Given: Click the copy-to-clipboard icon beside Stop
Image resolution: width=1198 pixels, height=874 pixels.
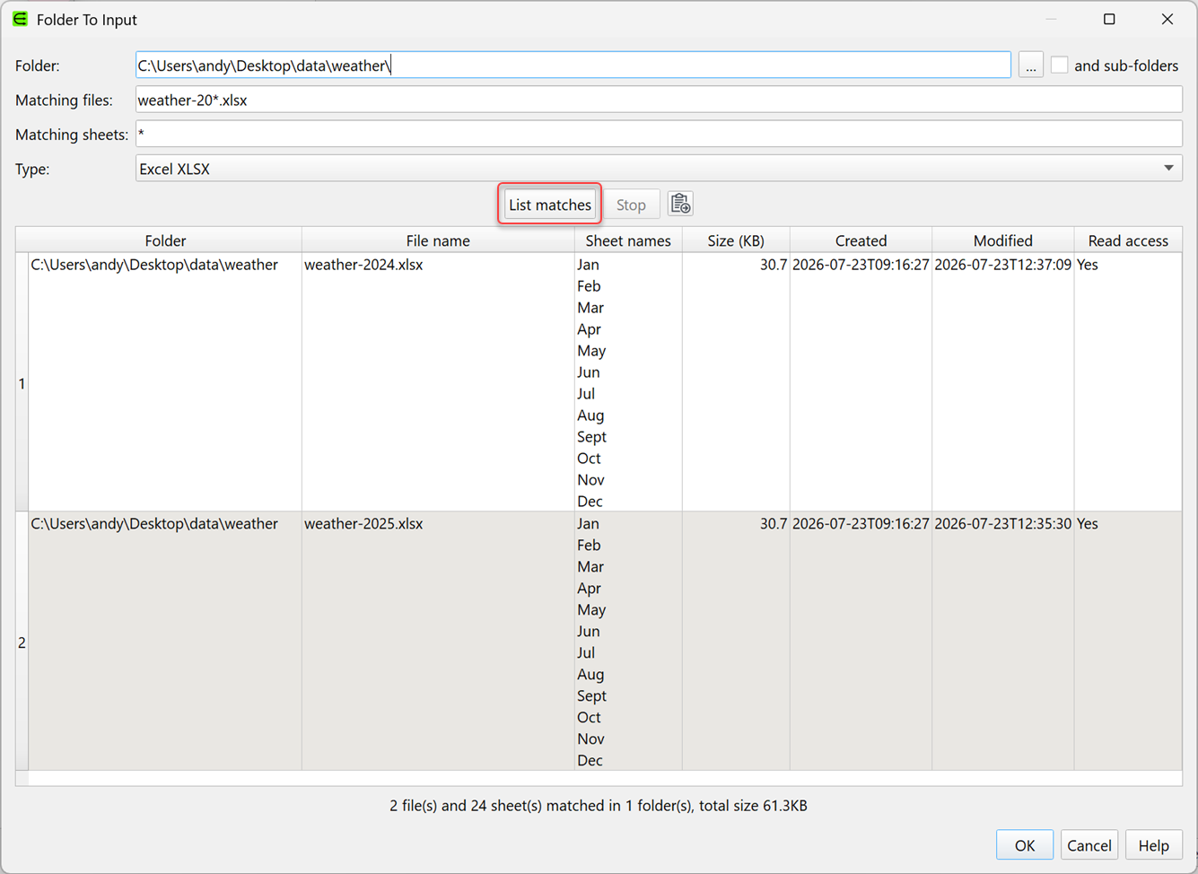Looking at the screenshot, I should (680, 205).
